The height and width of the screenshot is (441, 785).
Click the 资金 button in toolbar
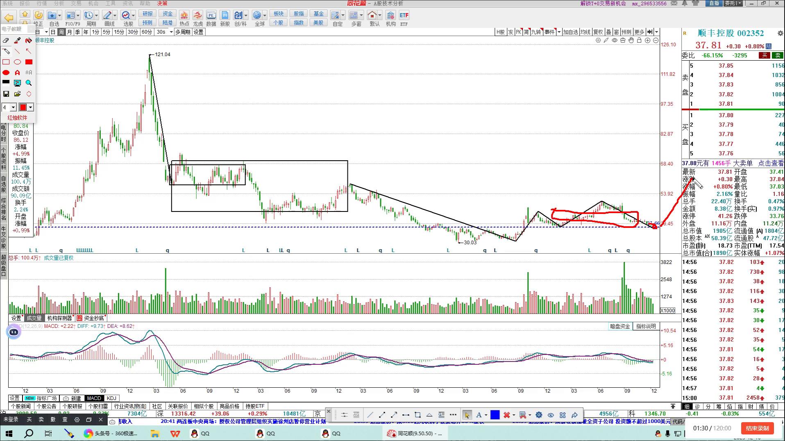pos(168,14)
